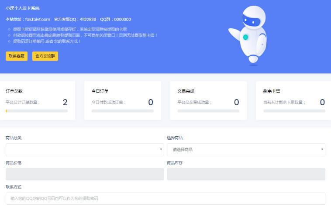Click the QQ群 number 0000000
Screen dimensions: 331x217
point(122,19)
